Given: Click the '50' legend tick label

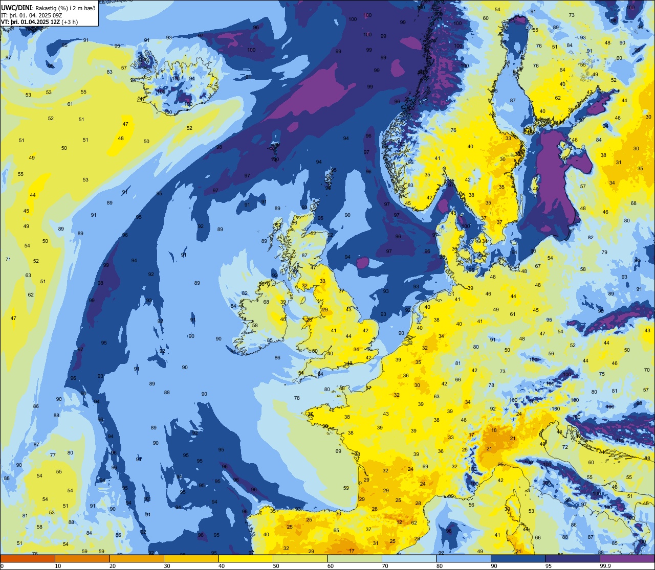Looking at the screenshot, I should click(x=276, y=566).
